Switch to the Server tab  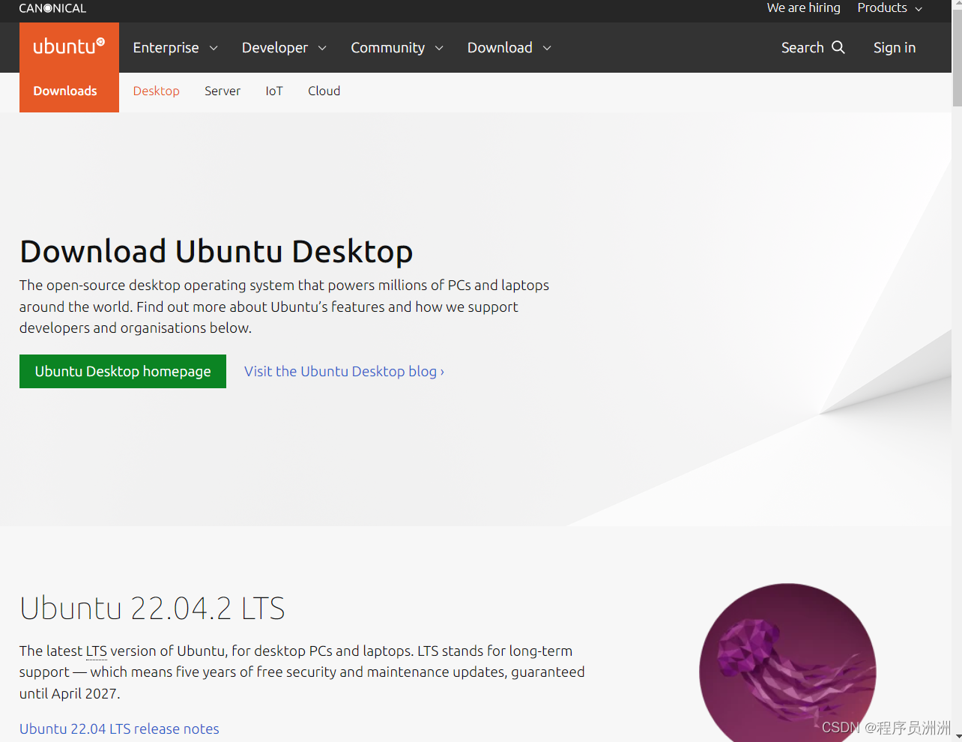coord(223,91)
